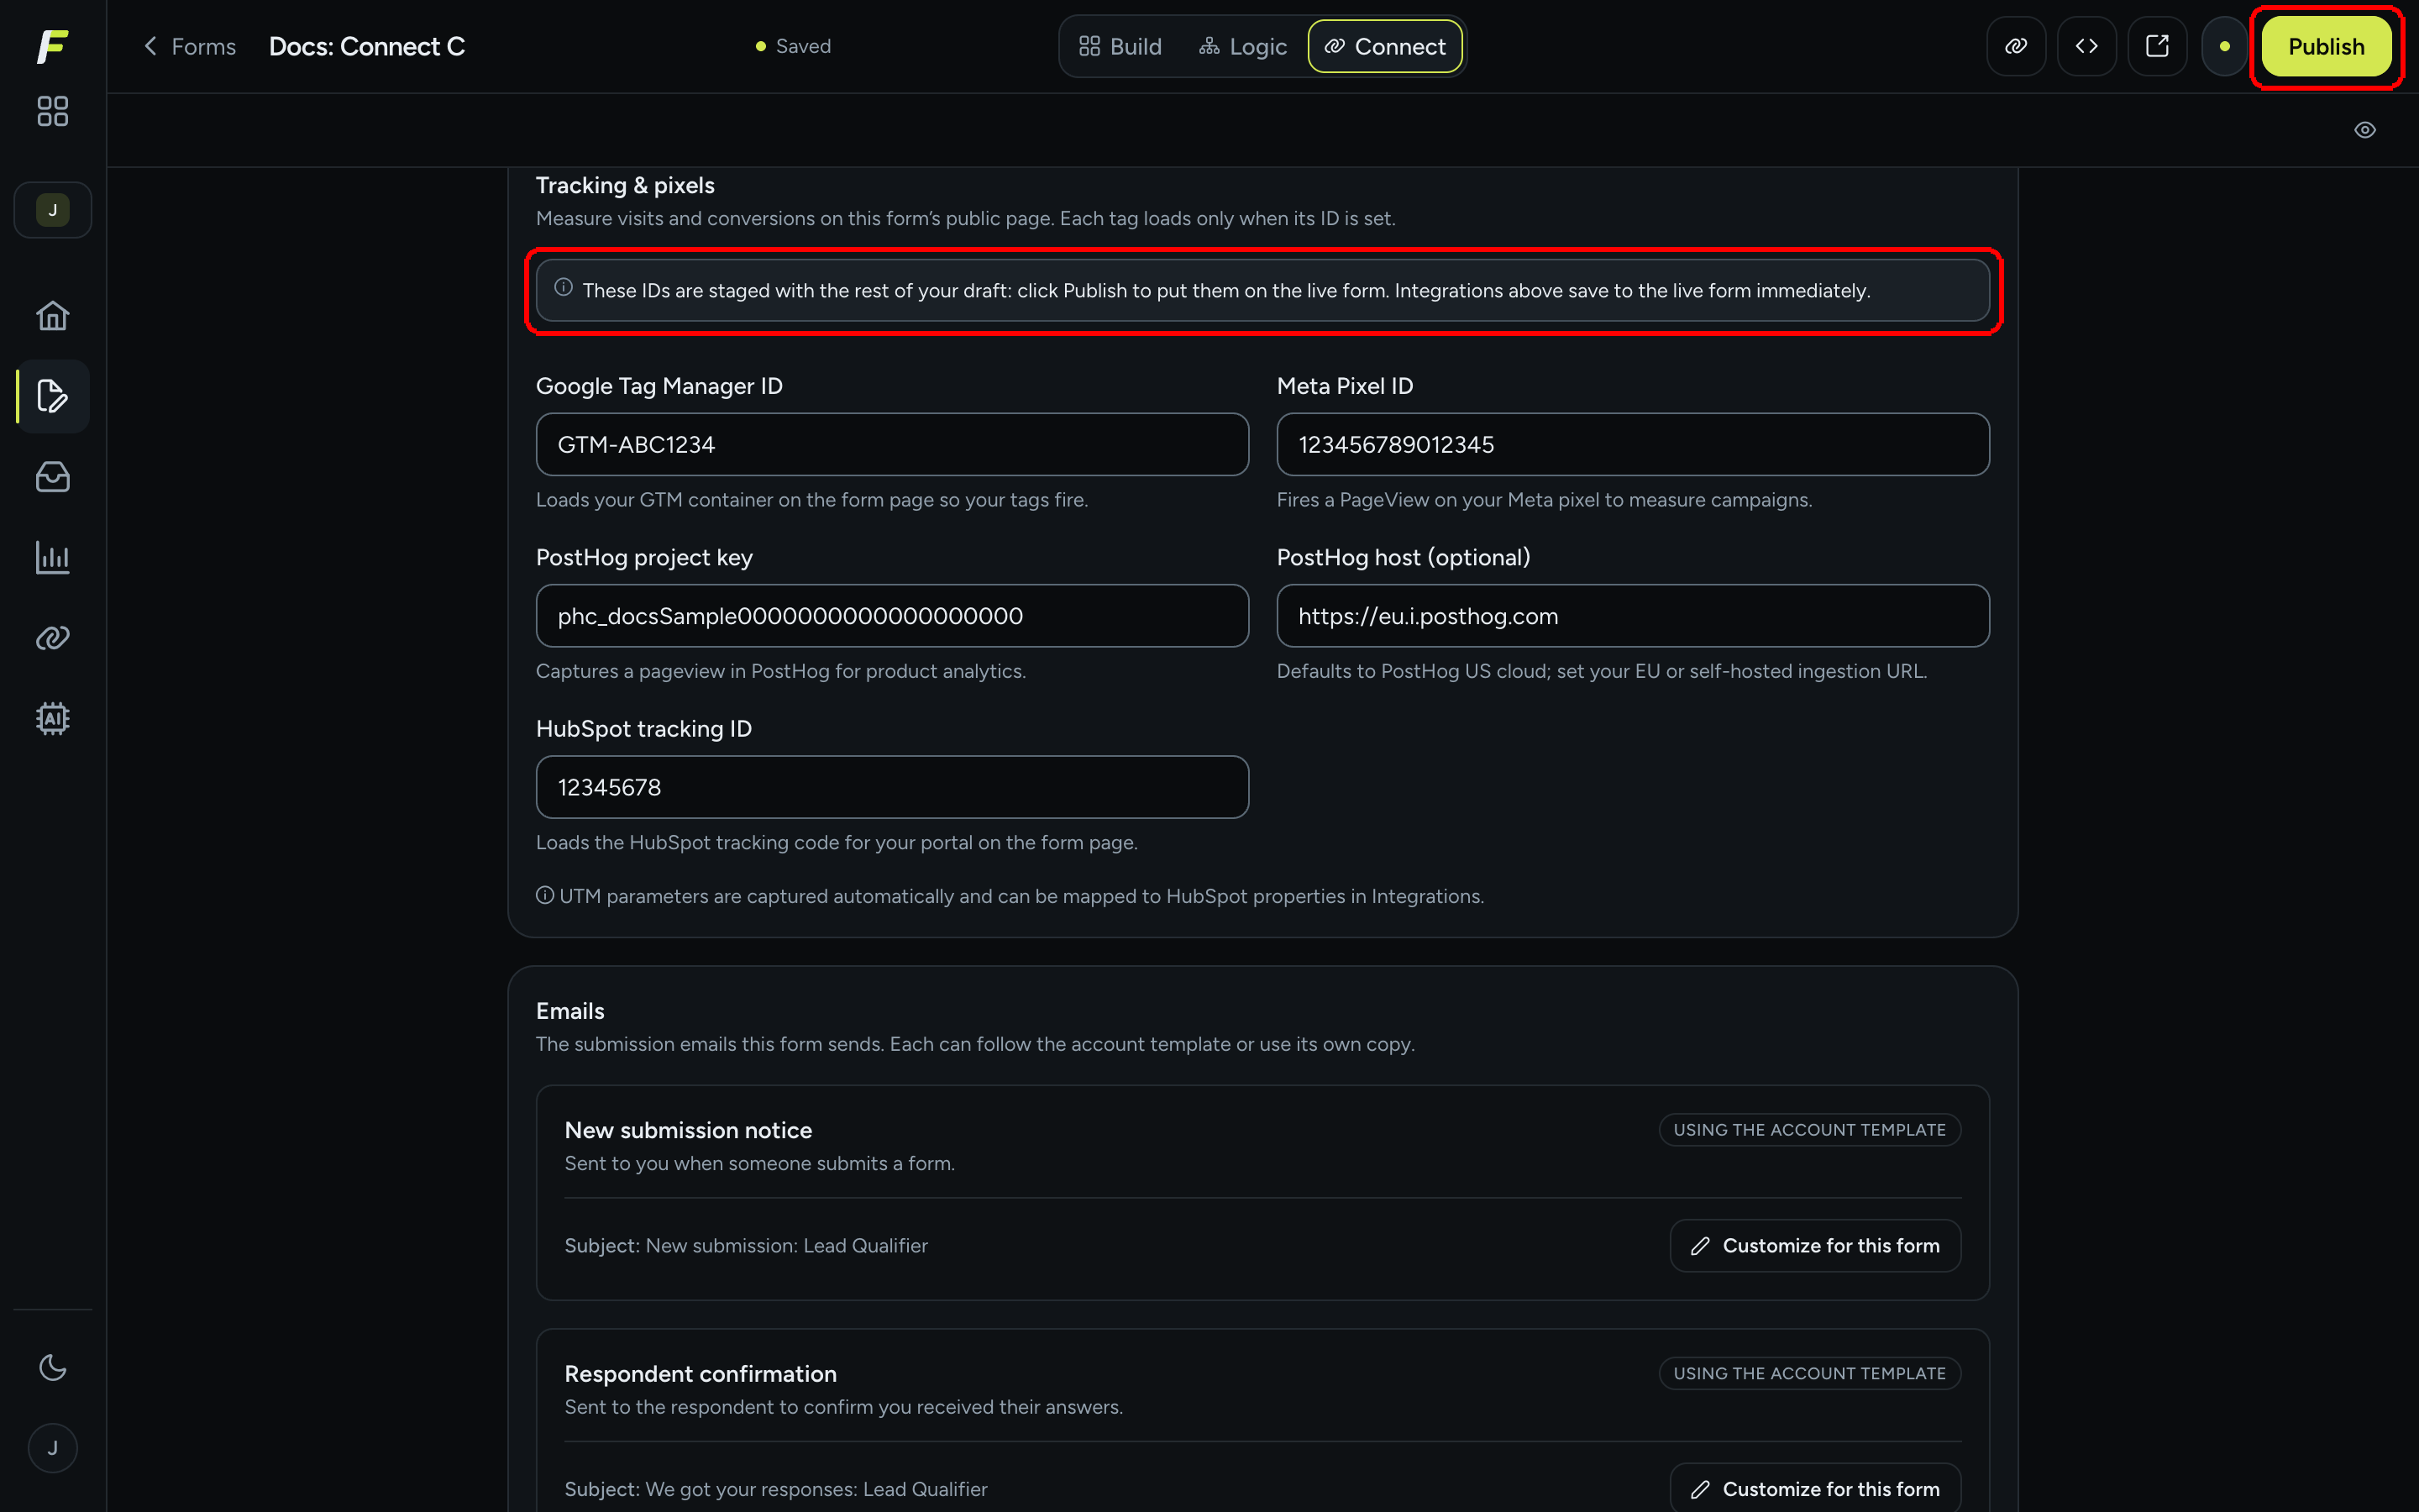
Task: Click the green status dot button
Action: click(2224, 46)
